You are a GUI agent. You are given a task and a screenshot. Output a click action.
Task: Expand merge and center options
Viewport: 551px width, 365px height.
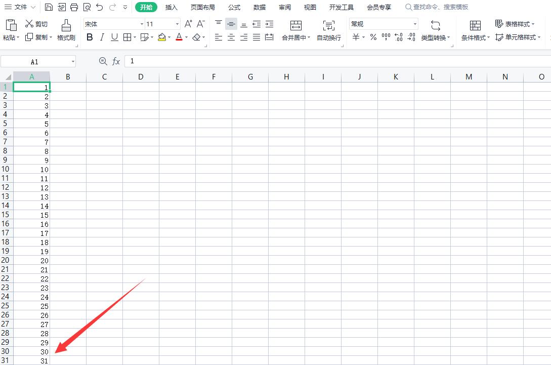pos(309,37)
